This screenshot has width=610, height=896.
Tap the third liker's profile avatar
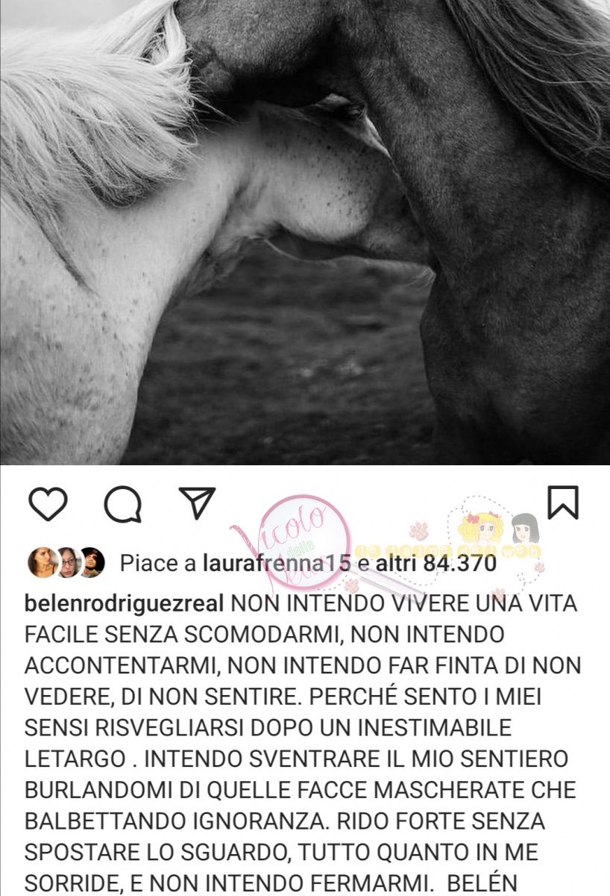(92, 562)
